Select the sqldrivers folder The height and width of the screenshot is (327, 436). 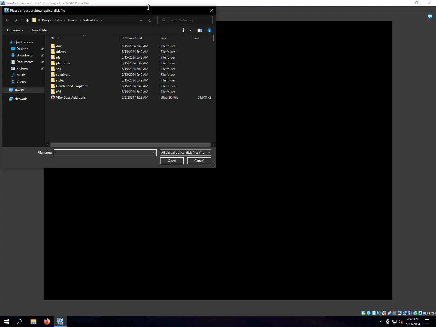click(x=63, y=75)
